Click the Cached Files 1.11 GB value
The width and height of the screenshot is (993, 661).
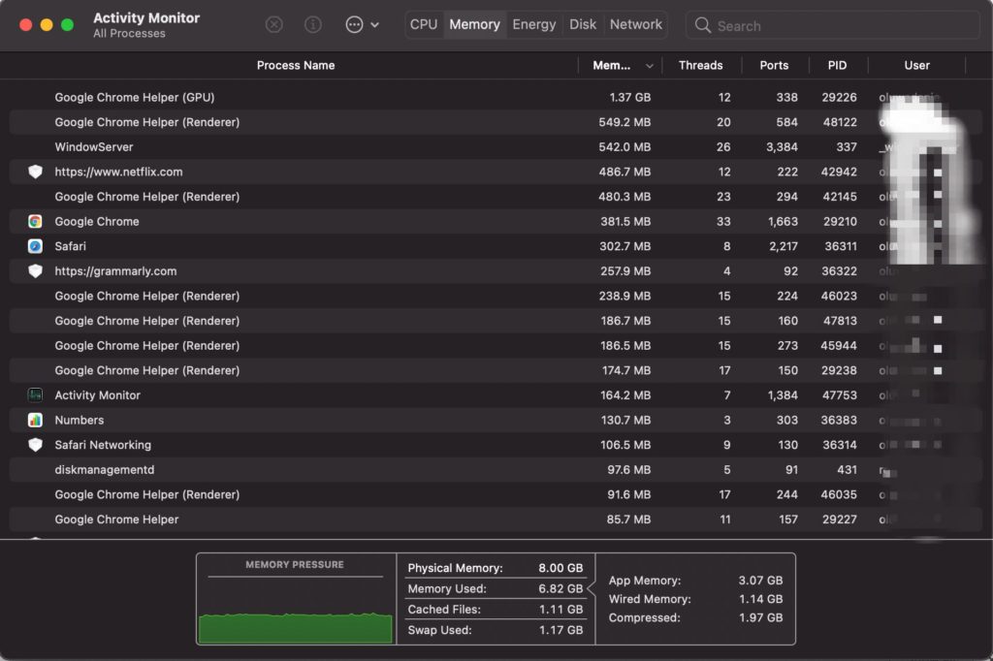pyautogui.click(x=561, y=609)
